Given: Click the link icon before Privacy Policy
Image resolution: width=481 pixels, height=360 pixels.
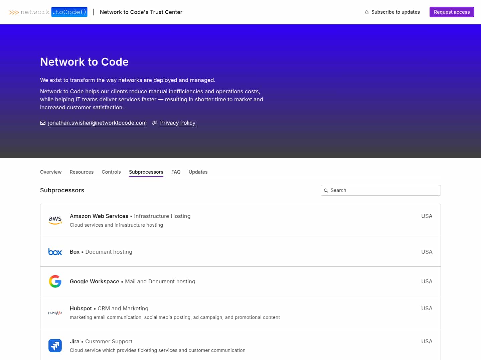Looking at the screenshot, I should 155,123.
